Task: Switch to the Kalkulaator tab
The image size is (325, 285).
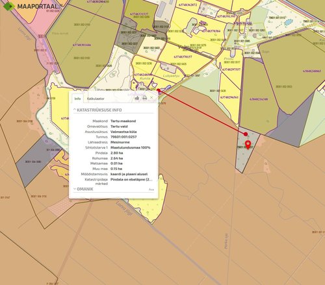Action: [x=96, y=99]
